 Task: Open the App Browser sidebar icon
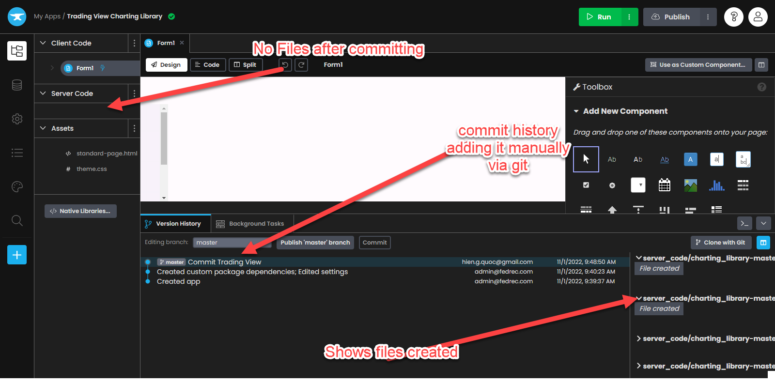[17, 51]
